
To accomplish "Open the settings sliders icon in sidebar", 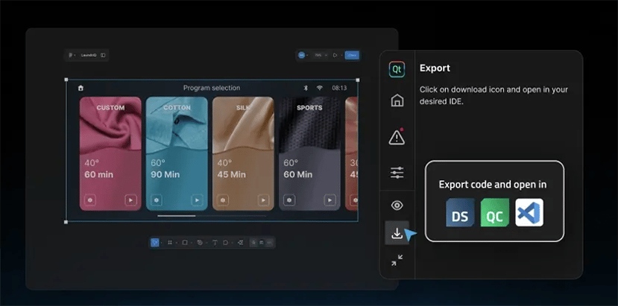I will coord(397,172).
